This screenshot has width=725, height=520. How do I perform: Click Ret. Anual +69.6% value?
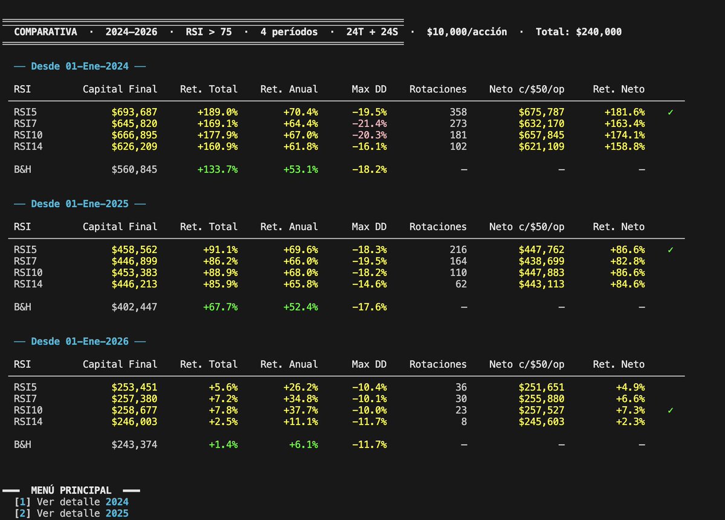point(301,249)
